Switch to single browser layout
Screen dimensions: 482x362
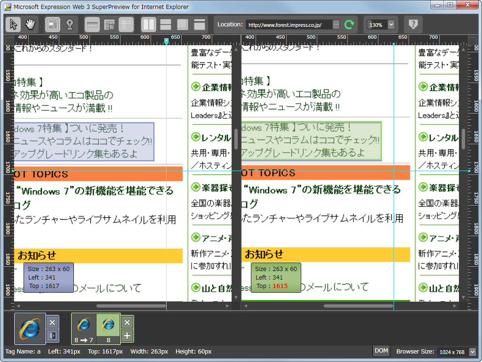click(200, 25)
